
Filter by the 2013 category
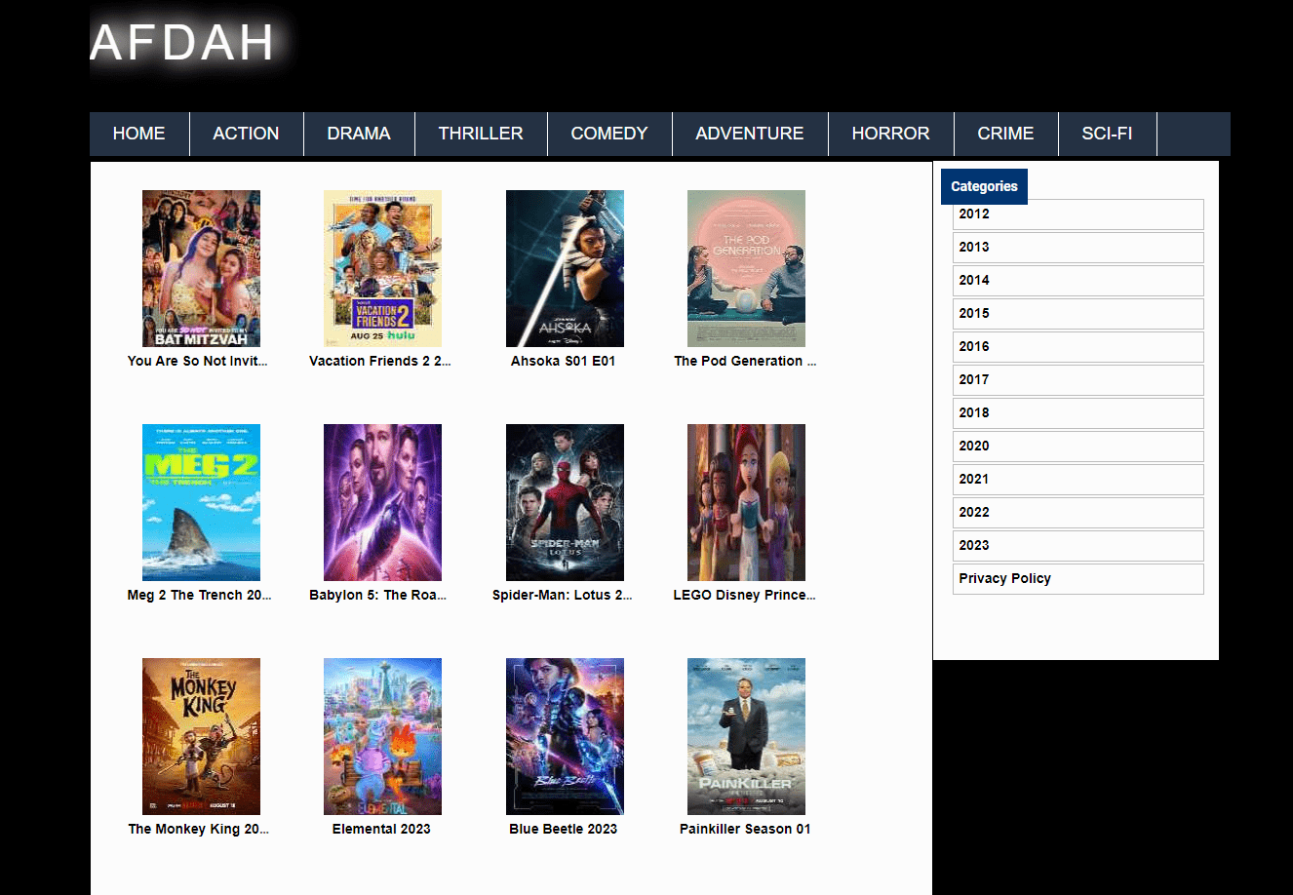(x=1078, y=248)
